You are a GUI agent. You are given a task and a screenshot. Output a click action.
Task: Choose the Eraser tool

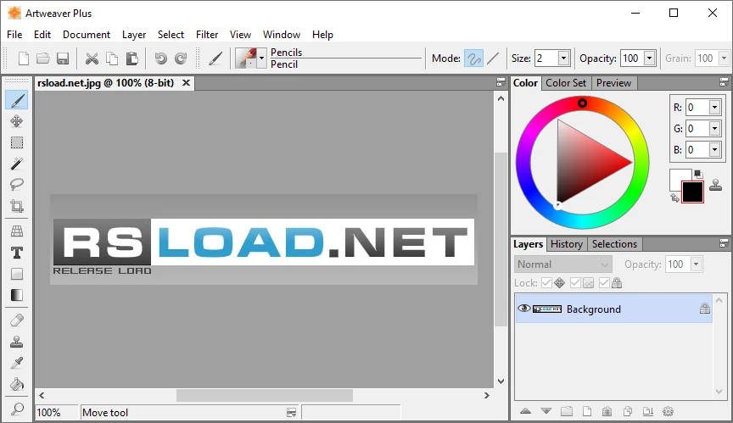tap(16, 320)
